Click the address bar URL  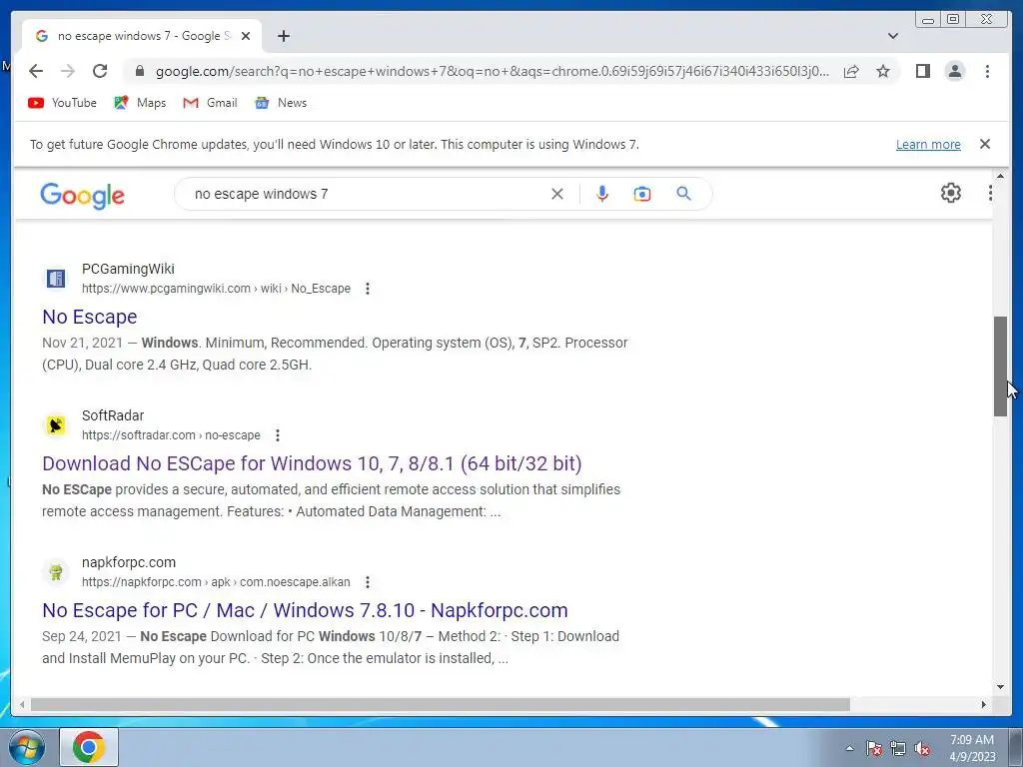coord(493,71)
